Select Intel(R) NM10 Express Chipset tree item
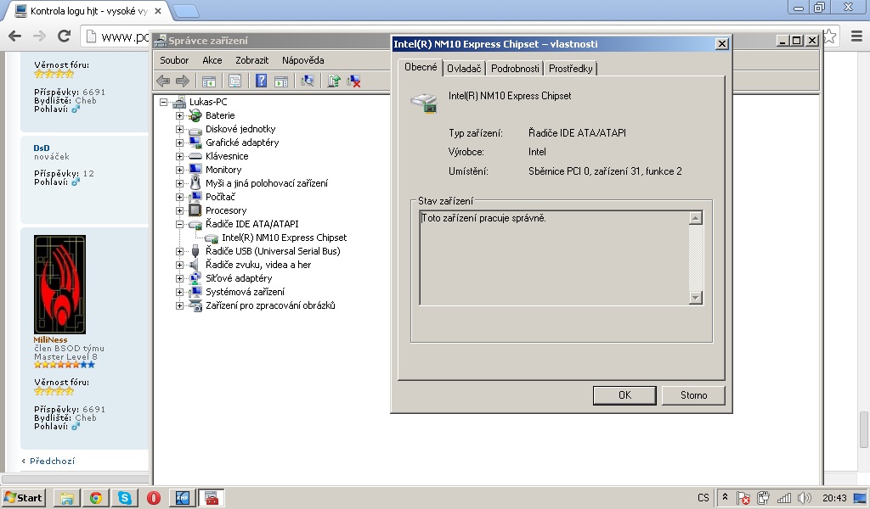Viewport: 870px width, 509px height. 284,238
